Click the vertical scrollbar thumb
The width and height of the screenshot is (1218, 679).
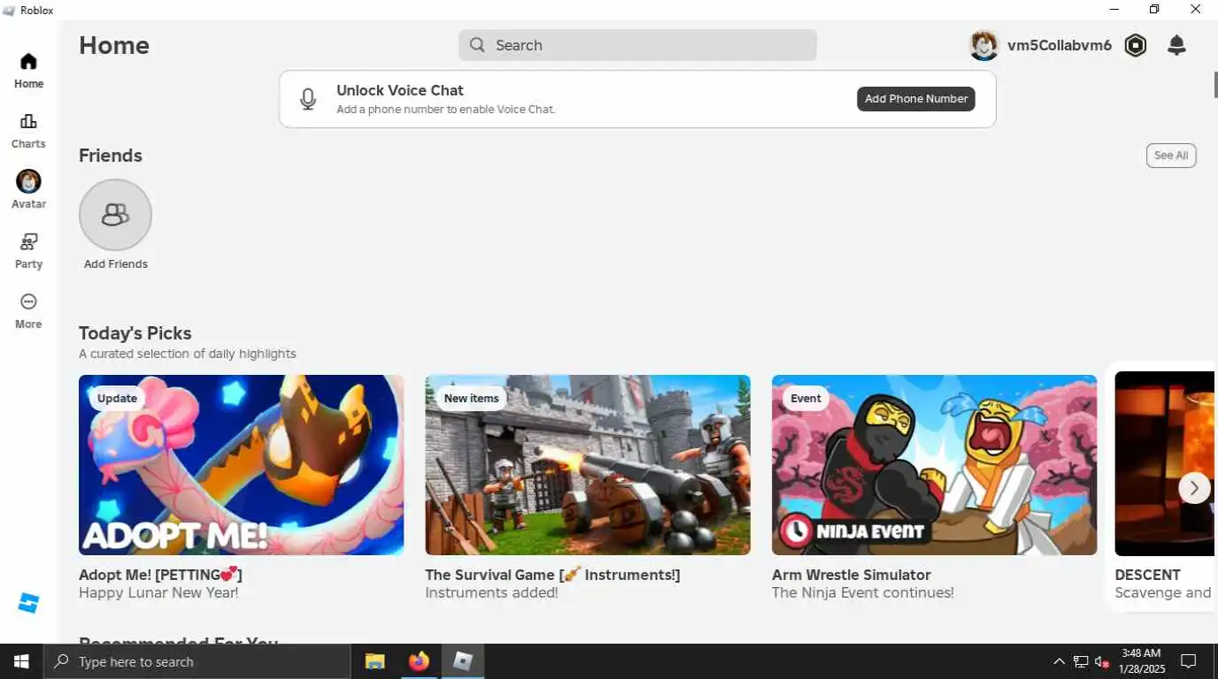(1215, 84)
